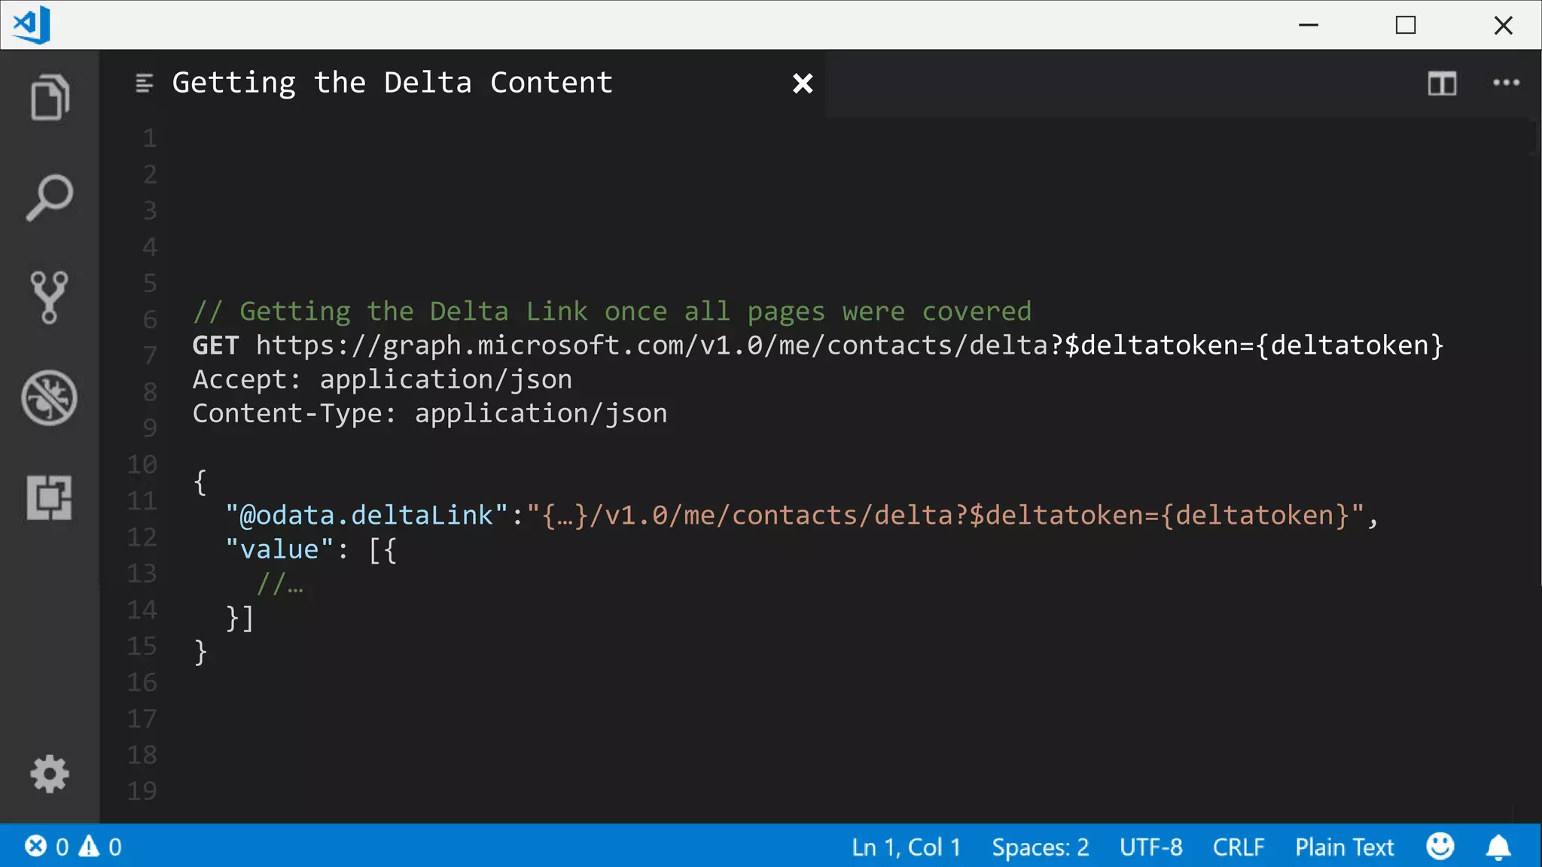Viewport: 1542px width, 867px height.
Task: Change encoding via UTF-8
Action: coord(1150,847)
